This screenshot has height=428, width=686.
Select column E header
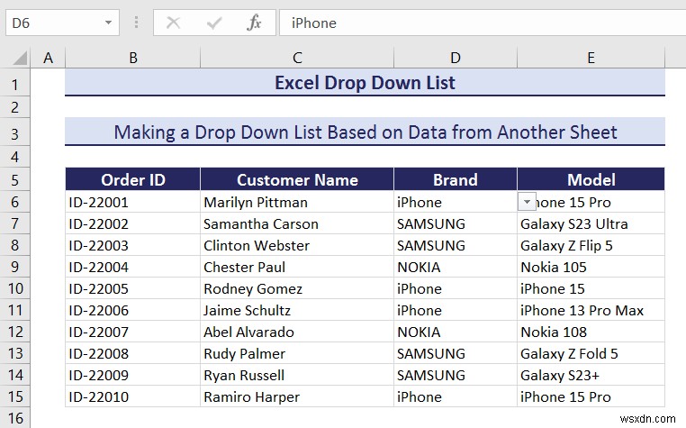pos(591,58)
